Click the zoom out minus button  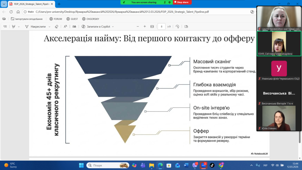click(x=138, y=26)
